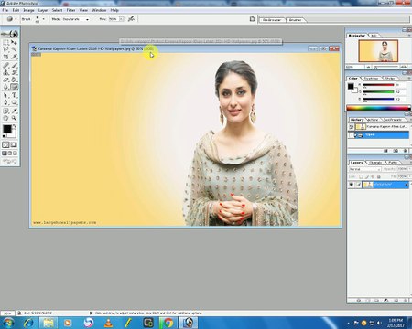The width and height of the screenshot is (412, 329).
Task: Toggle lock image pixels checkbox
Action: tap(367, 176)
